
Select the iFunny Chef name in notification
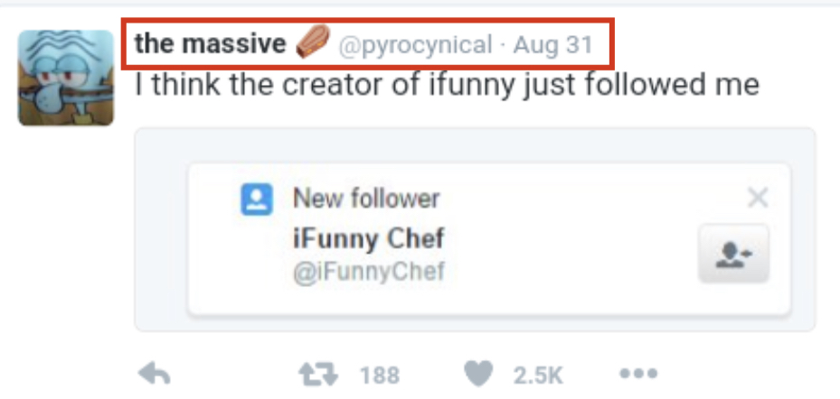pyautogui.click(x=368, y=239)
